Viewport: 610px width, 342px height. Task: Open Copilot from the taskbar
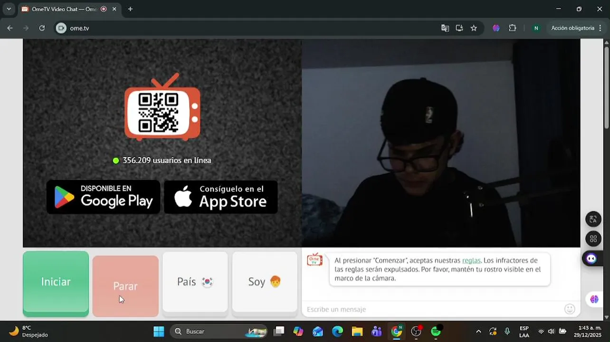point(298,331)
